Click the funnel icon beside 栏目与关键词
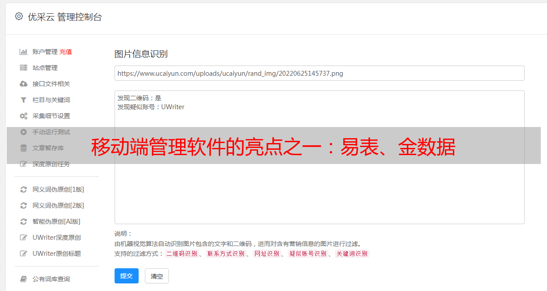Image resolution: width=547 pixels, height=291 pixels. (x=24, y=100)
